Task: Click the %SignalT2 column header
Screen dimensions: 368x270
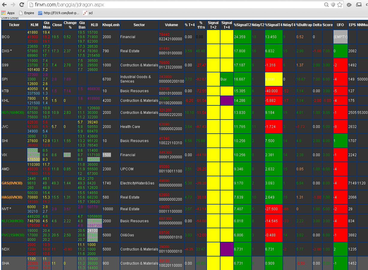Action: pyautogui.click(x=242, y=25)
